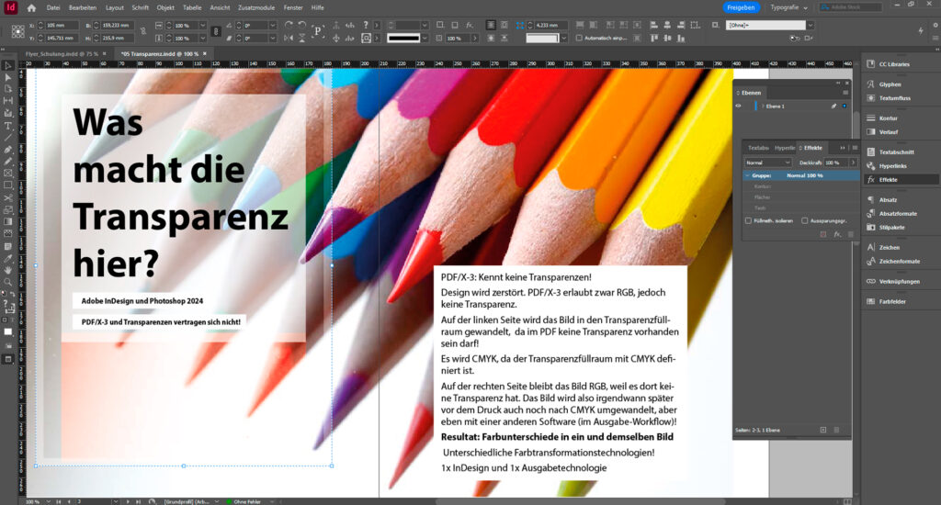Open the Zeichenformate panel
The width and height of the screenshot is (941, 505).
[x=899, y=262]
